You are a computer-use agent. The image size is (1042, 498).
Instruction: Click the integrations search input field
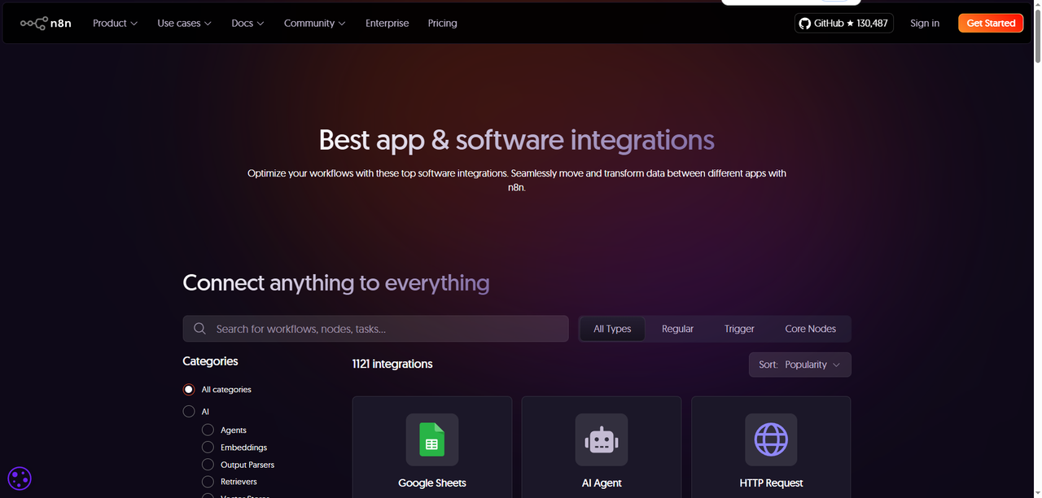coord(375,329)
